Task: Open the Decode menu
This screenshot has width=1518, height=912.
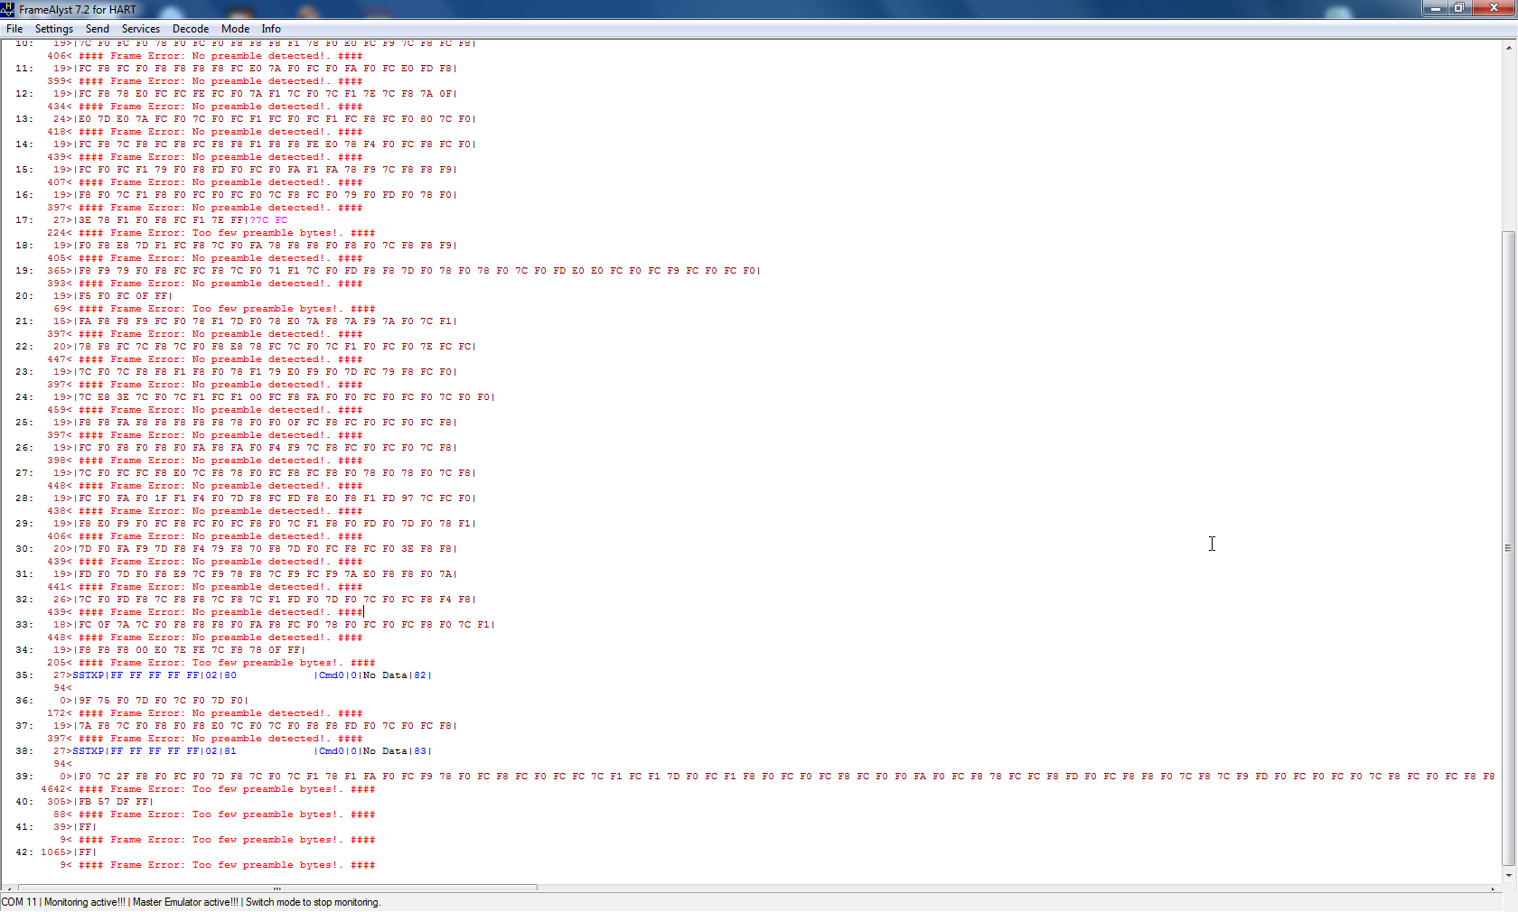Action: coord(191,29)
